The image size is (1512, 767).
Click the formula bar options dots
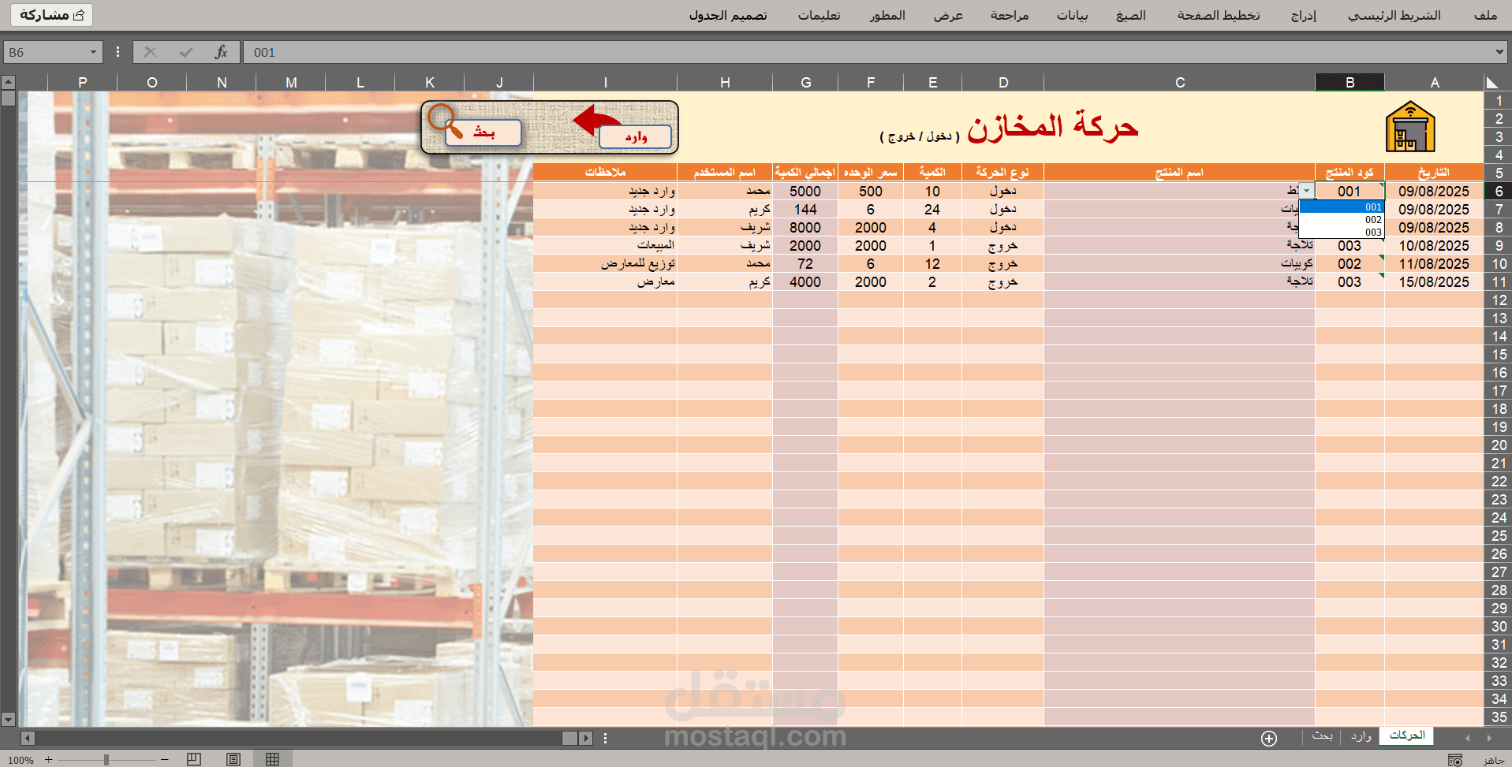click(118, 52)
